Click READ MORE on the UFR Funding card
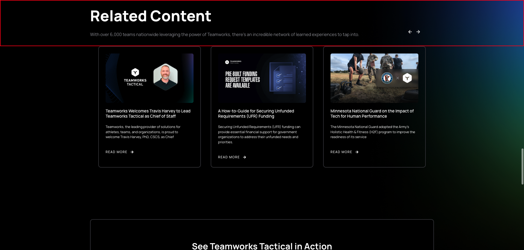The image size is (524, 250). point(229,157)
